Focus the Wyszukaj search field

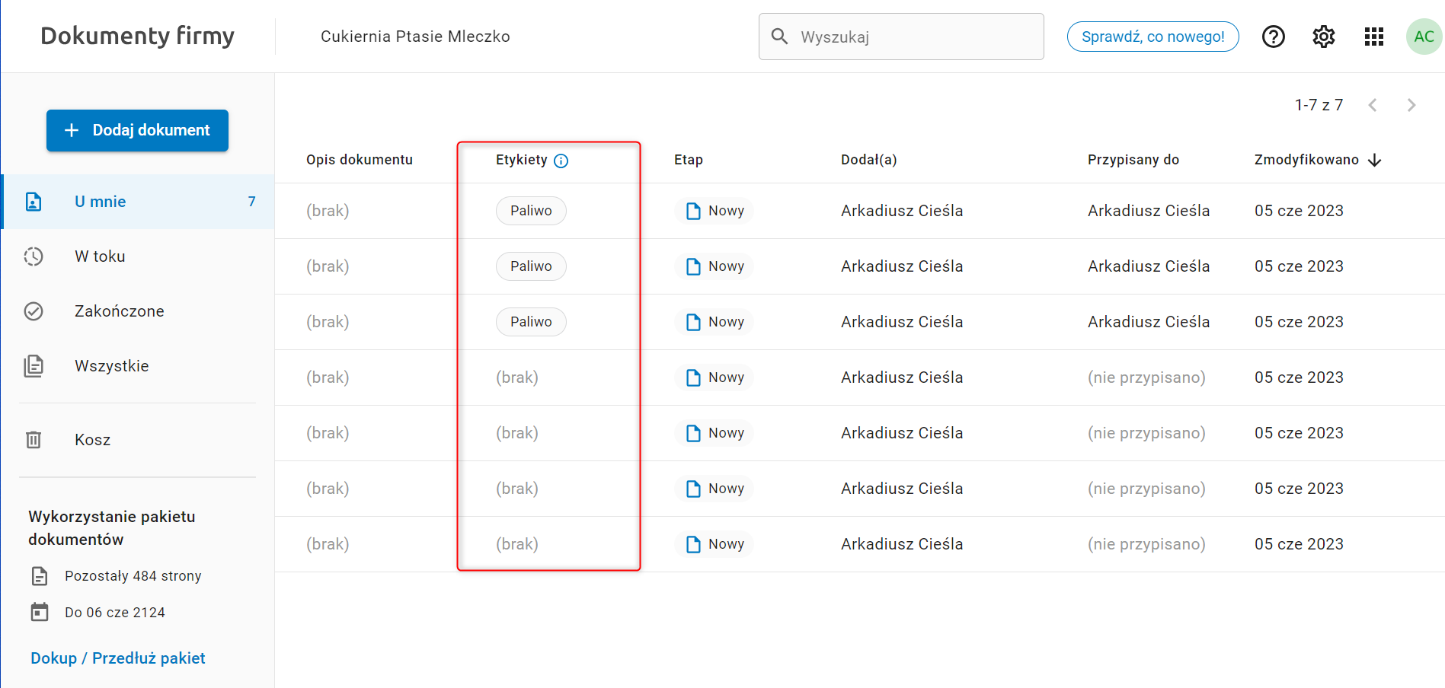(901, 37)
